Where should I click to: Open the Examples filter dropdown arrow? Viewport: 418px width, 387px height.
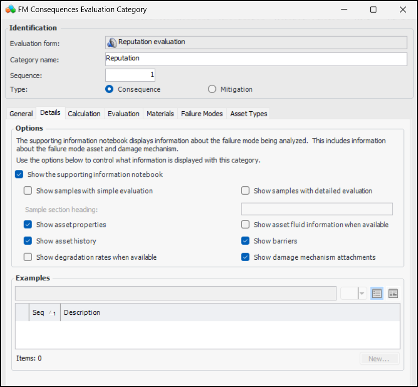pos(362,294)
